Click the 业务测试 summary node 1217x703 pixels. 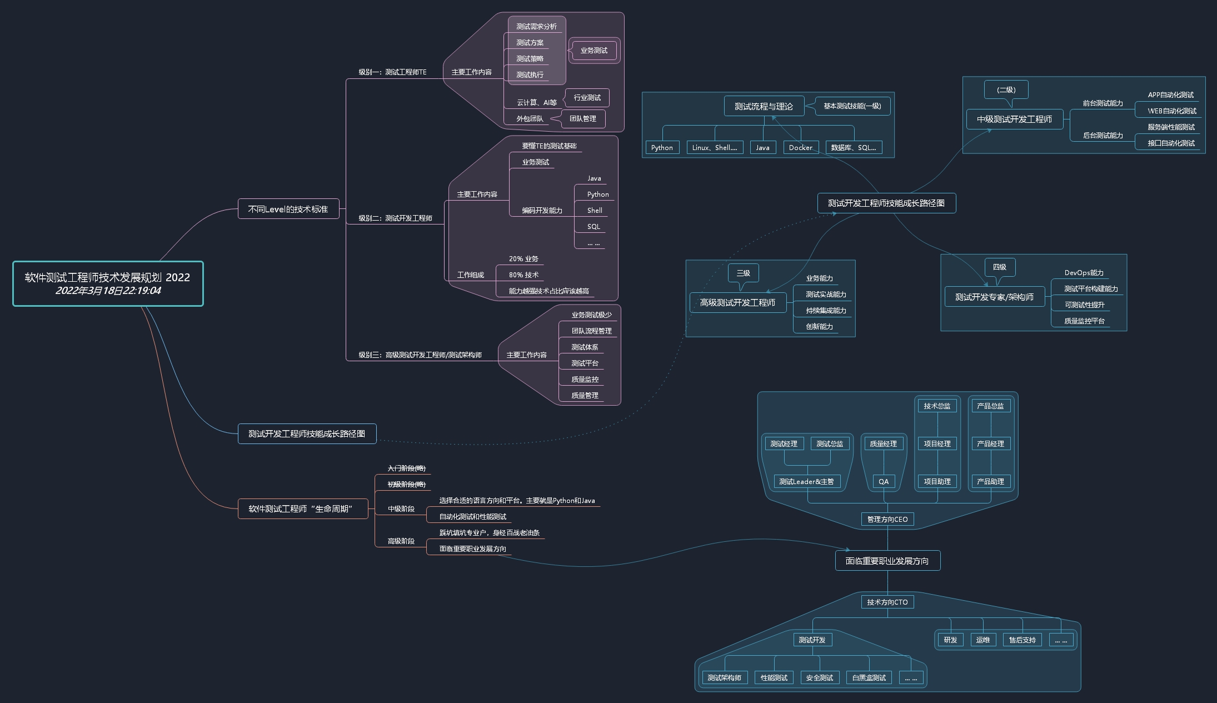pos(593,51)
